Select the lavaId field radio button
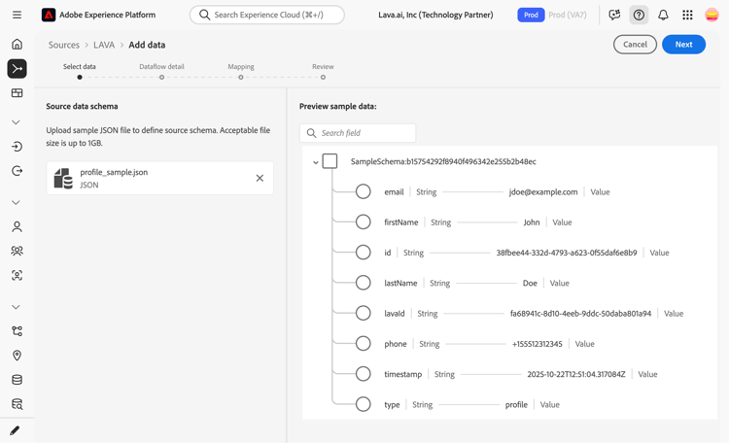The width and height of the screenshot is (729, 443). tap(364, 314)
